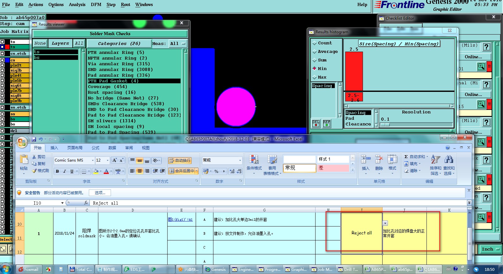The width and height of the screenshot is (503, 274).
Task: Click the center horizontal alignment icon
Action: click(139, 171)
